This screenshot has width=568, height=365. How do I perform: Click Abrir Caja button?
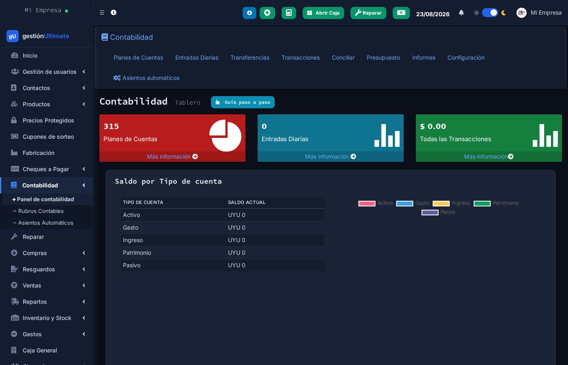[x=323, y=13]
